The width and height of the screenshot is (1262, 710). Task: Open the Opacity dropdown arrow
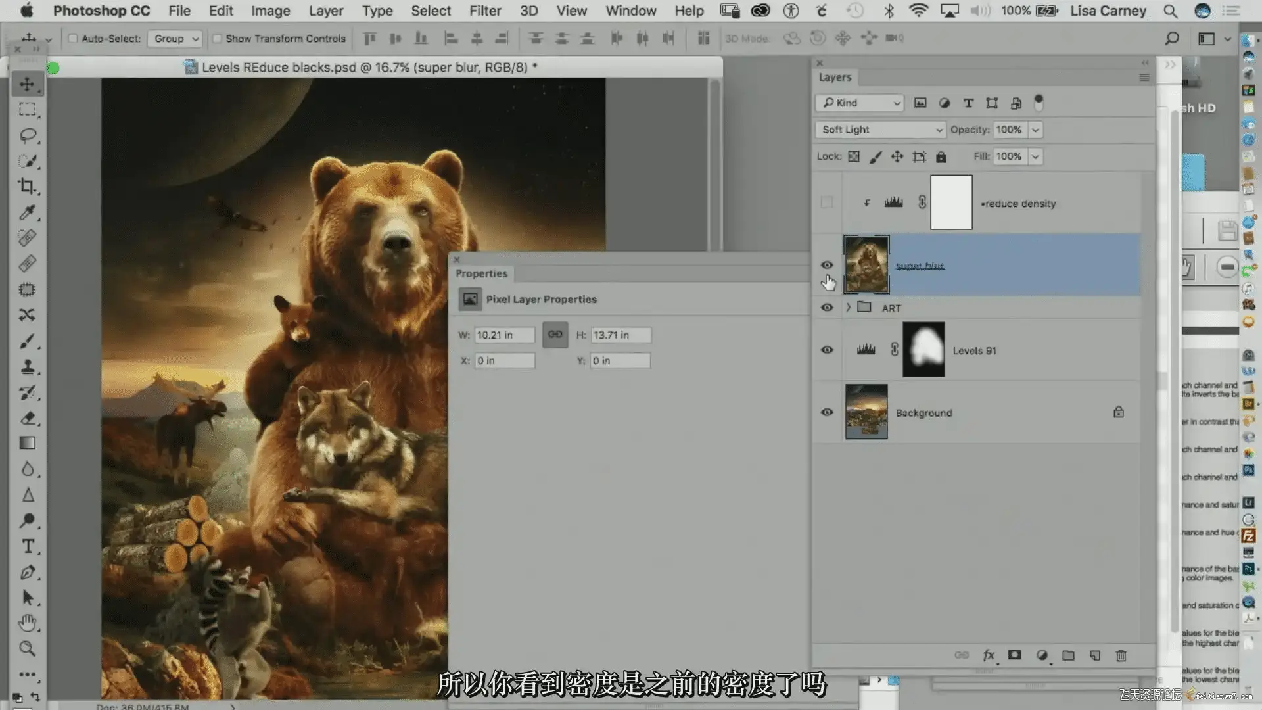pos(1035,130)
